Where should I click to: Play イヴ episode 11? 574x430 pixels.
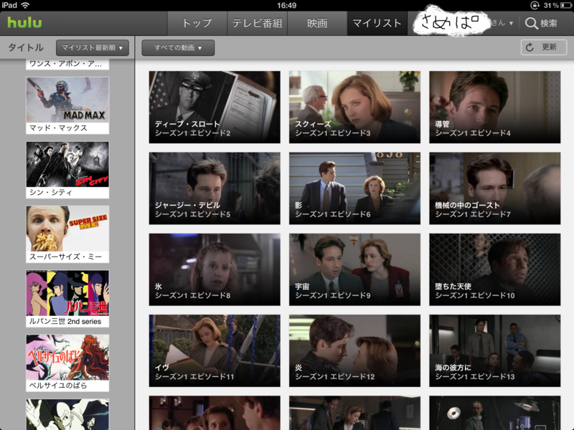point(215,350)
